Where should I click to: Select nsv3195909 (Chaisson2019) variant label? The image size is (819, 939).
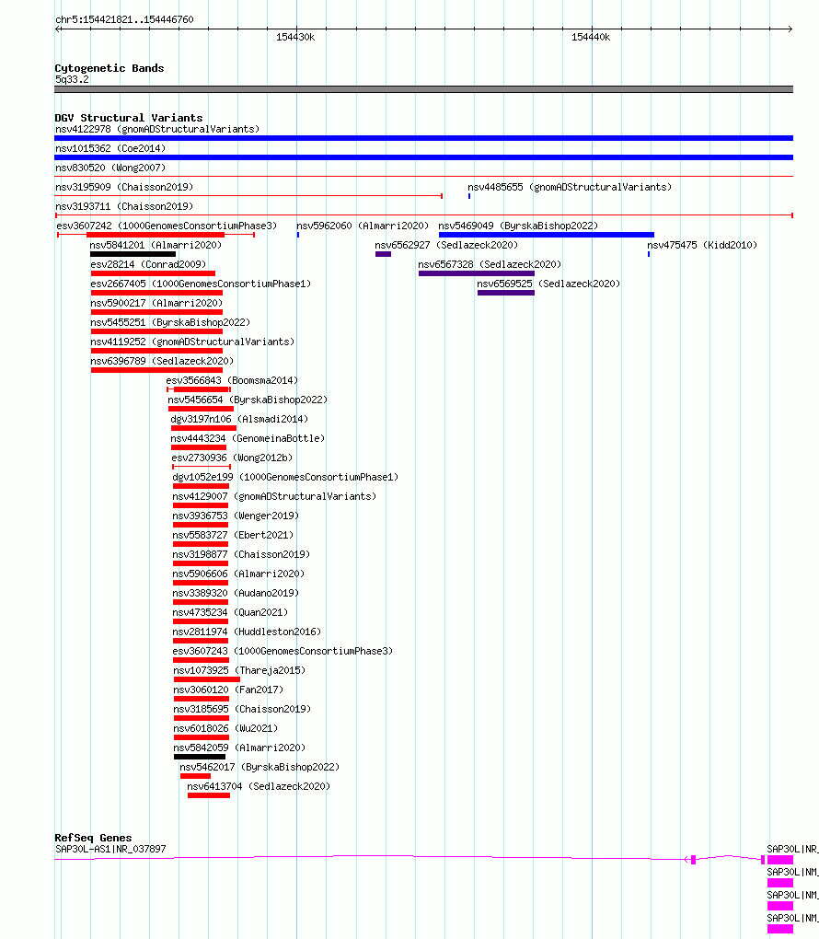point(124,187)
